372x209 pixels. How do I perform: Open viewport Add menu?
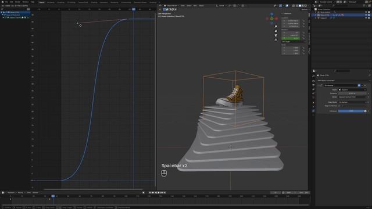click(195, 6)
